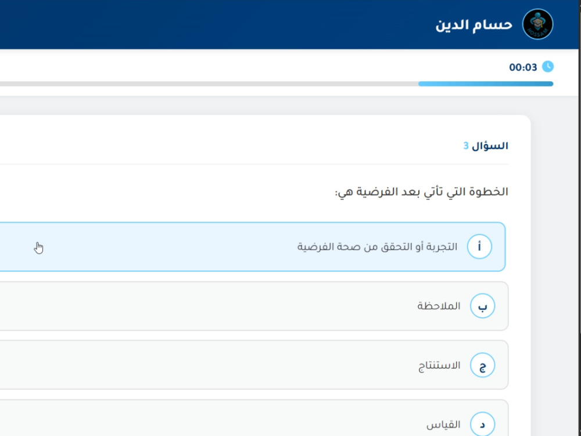The height and width of the screenshot is (436, 581).
Task: Select answer ب الملاحظة
Action: pos(254,306)
